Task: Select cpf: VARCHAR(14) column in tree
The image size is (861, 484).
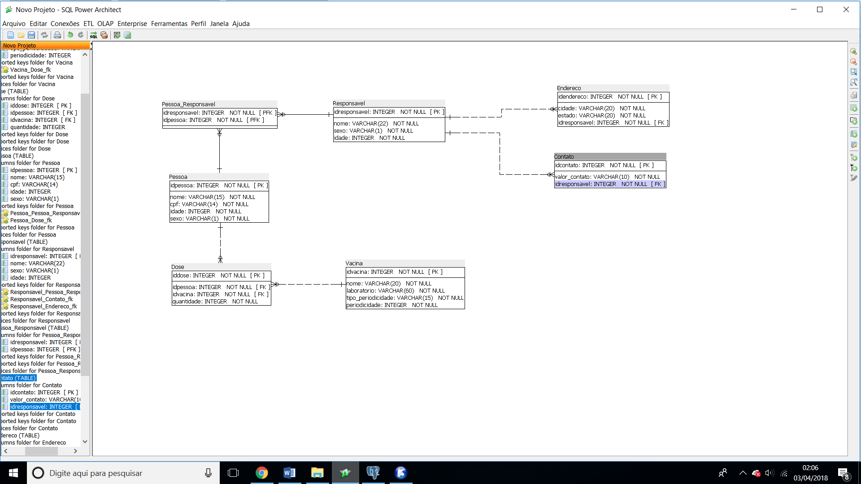Action: (34, 184)
